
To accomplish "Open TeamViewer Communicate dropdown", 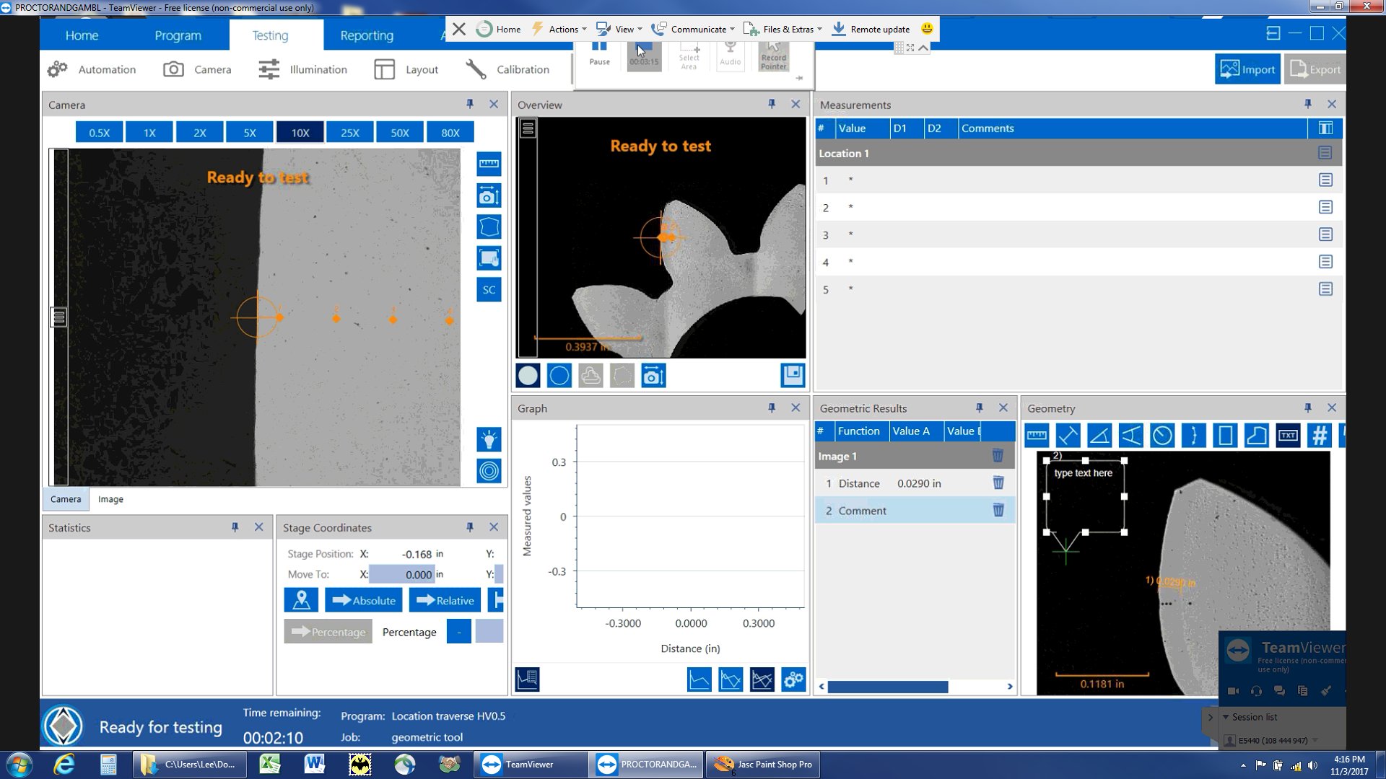I will click(x=693, y=29).
